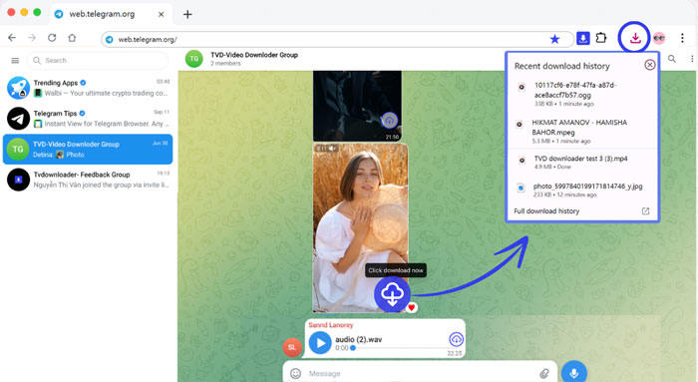Viewport: 698px width, 382px height.
Task: Click the Message input field
Action: pyautogui.click(x=420, y=373)
